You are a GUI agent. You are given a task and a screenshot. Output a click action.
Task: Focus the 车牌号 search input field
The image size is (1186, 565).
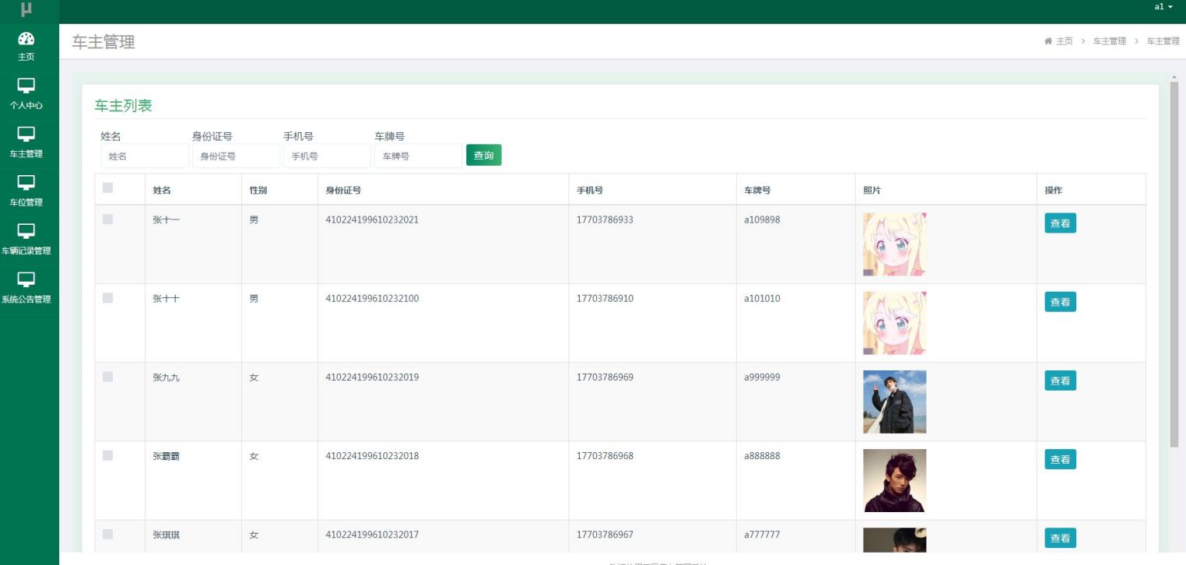(419, 156)
